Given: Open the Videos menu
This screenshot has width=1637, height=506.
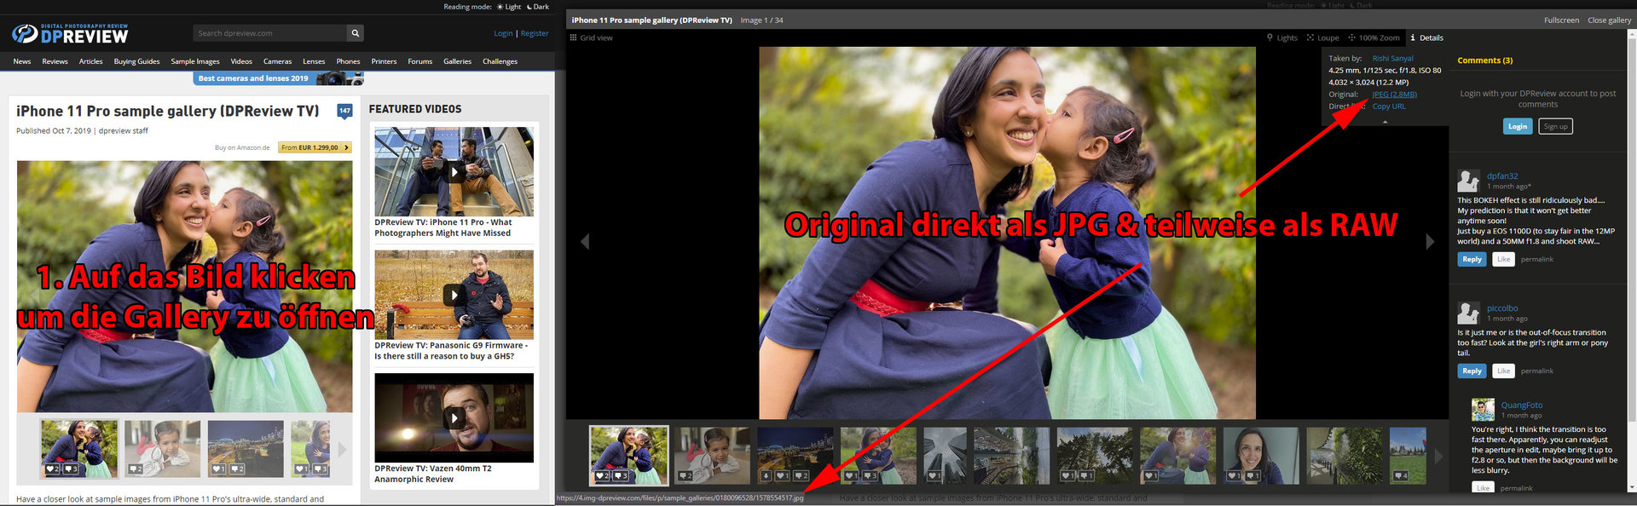Looking at the screenshot, I should tap(241, 61).
